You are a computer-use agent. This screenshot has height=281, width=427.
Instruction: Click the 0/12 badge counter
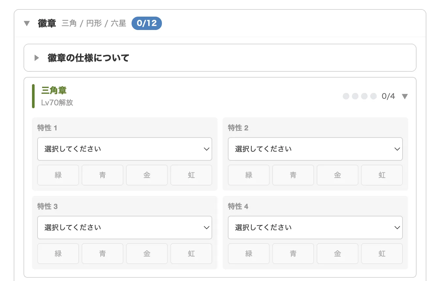[x=147, y=23]
